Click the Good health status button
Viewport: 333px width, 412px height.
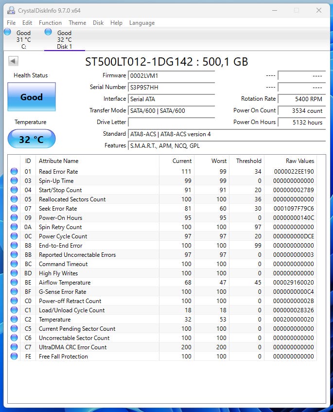coord(32,97)
